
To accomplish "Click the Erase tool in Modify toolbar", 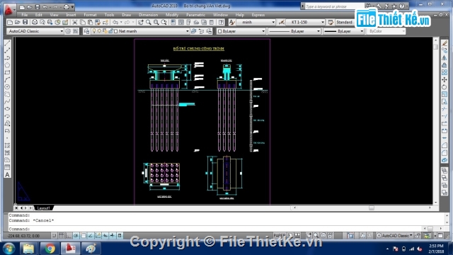I will click(445, 43).
